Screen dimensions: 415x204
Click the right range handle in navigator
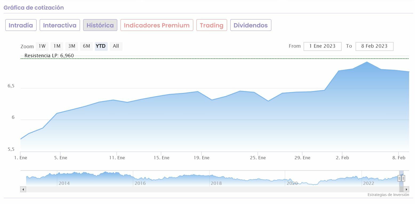point(403,178)
